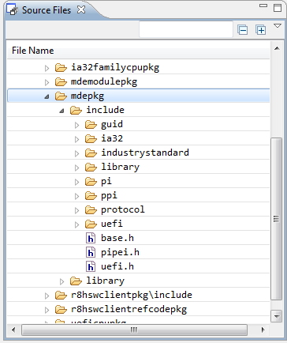Expand the ppi folder
287x343 pixels.
point(76,197)
